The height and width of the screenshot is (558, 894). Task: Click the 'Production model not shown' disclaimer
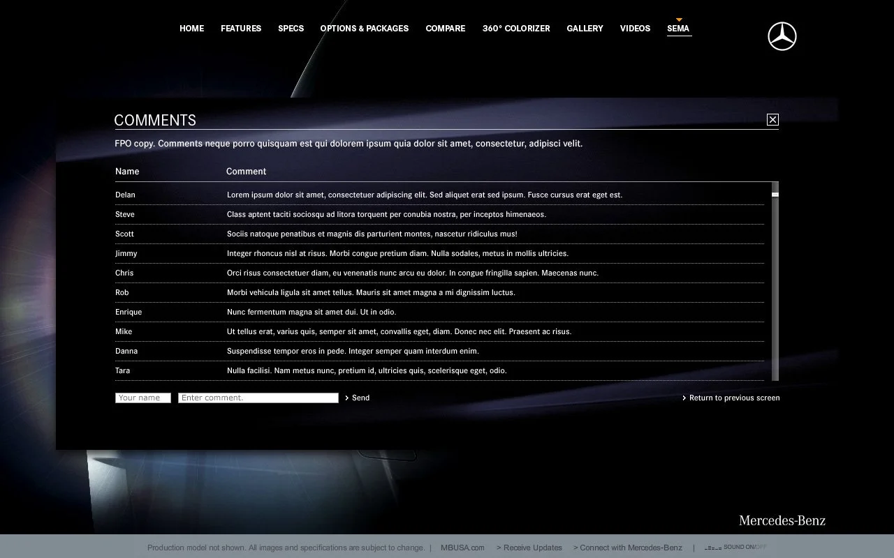[x=286, y=548]
